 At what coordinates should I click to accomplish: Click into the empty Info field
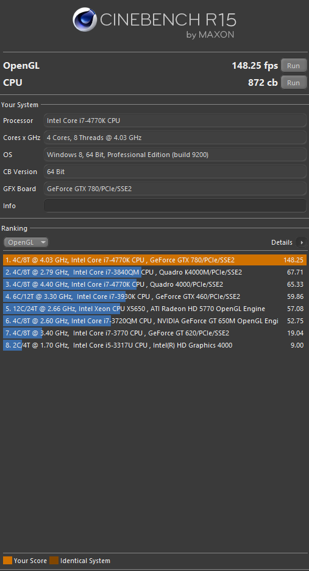[x=175, y=206]
